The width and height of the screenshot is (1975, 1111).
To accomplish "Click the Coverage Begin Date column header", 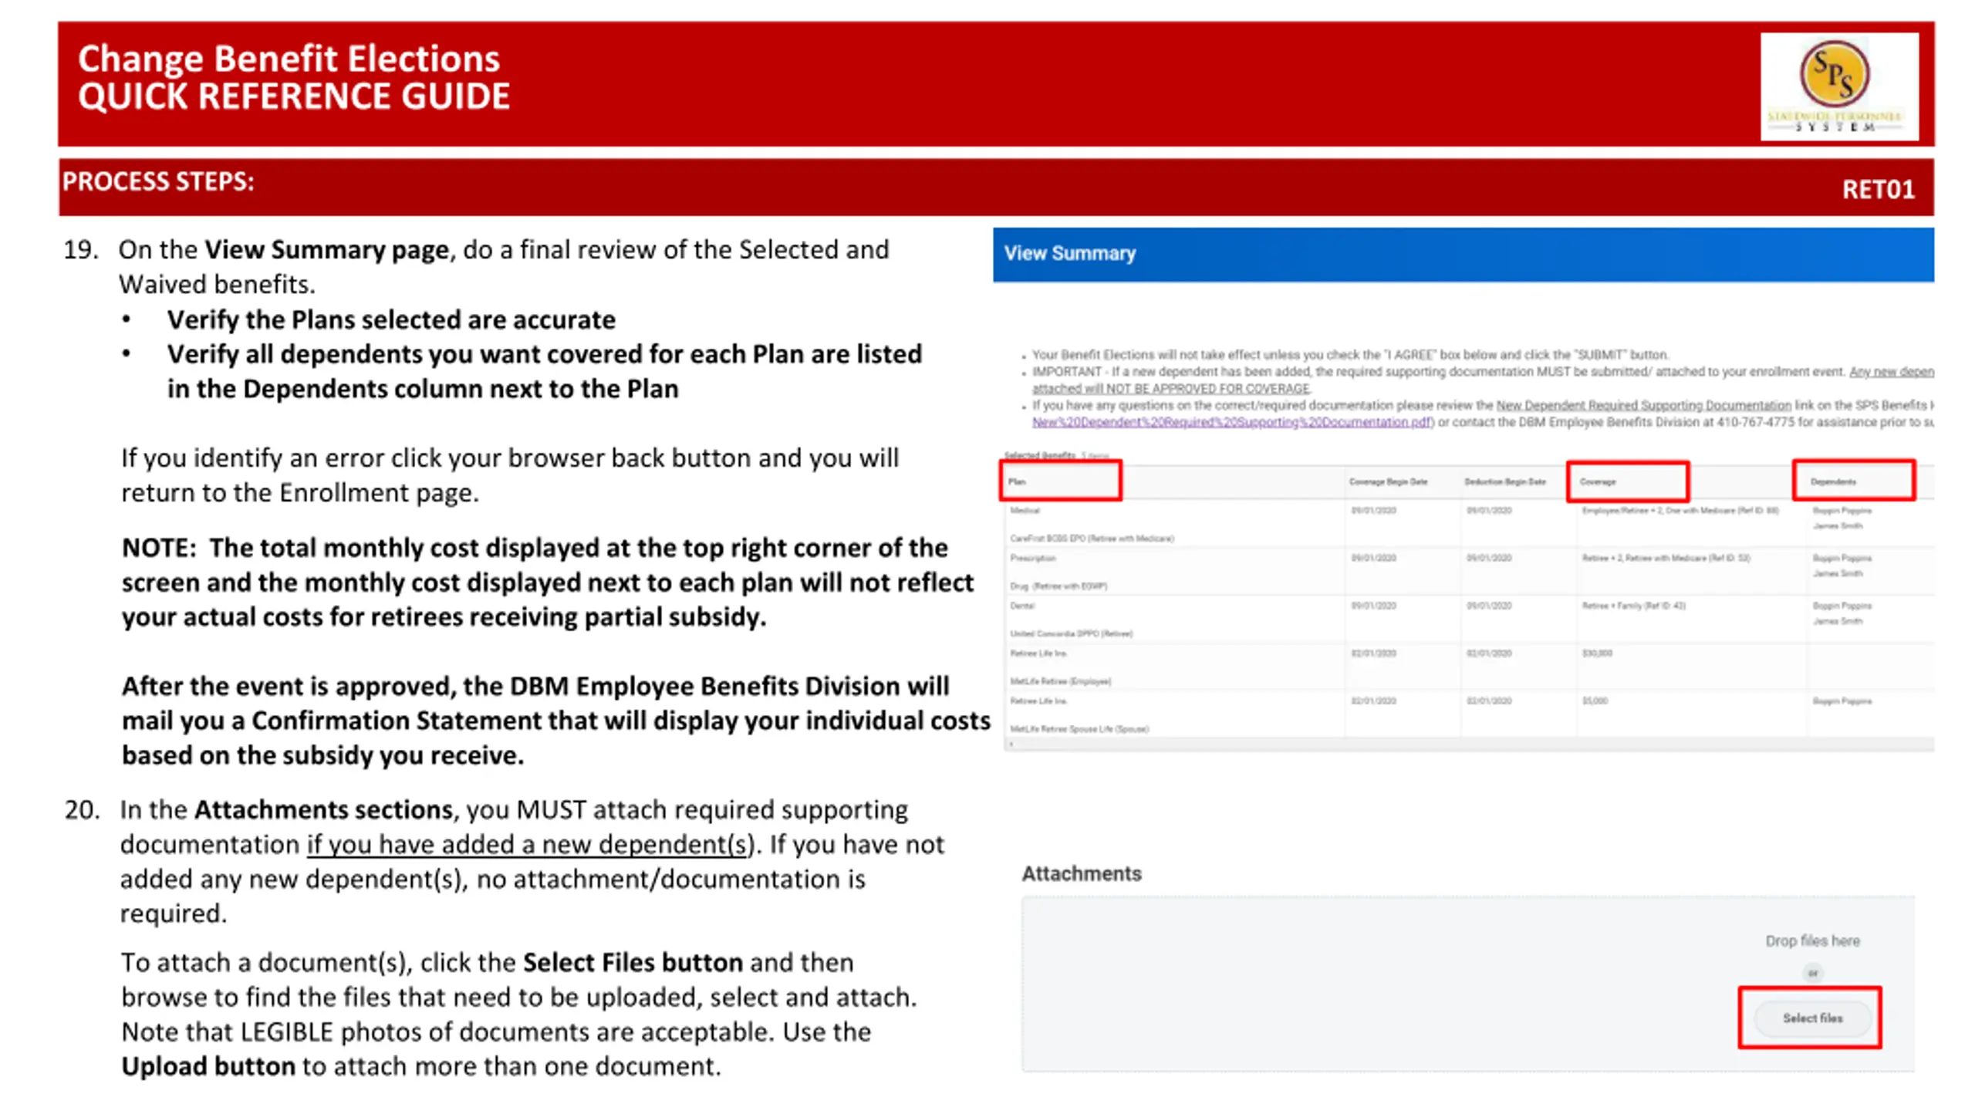I will coord(1388,481).
